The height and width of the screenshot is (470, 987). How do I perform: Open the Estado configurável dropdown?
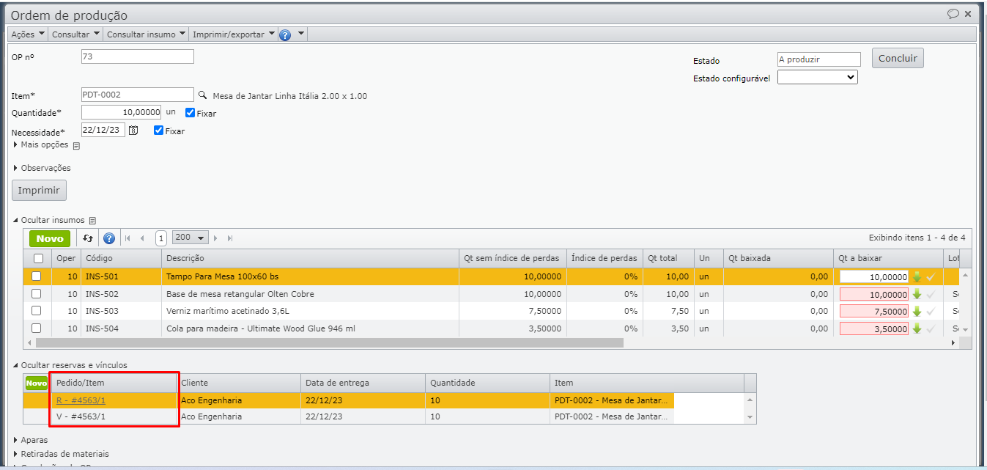pyautogui.click(x=817, y=77)
